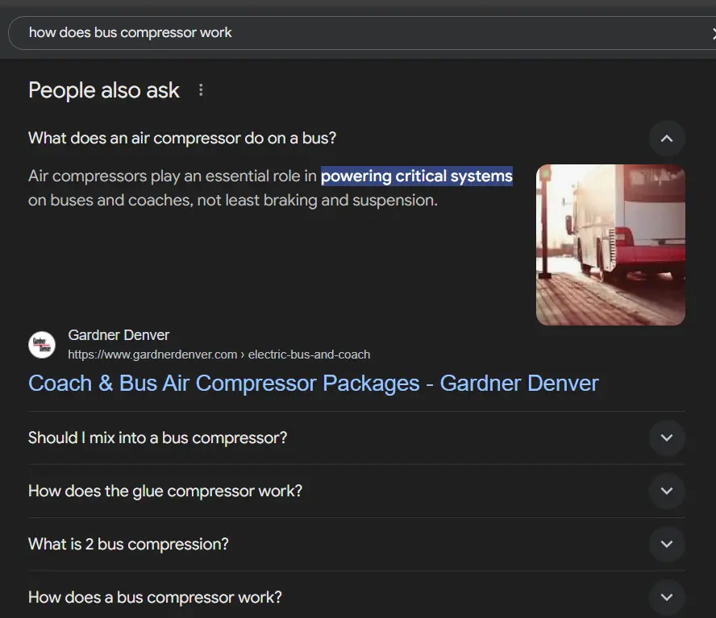Collapse the answered air compressor question

click(667, 138)
